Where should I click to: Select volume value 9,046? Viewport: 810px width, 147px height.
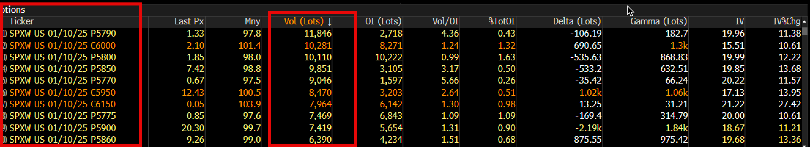pyautogui.click(x=320, y=80)
